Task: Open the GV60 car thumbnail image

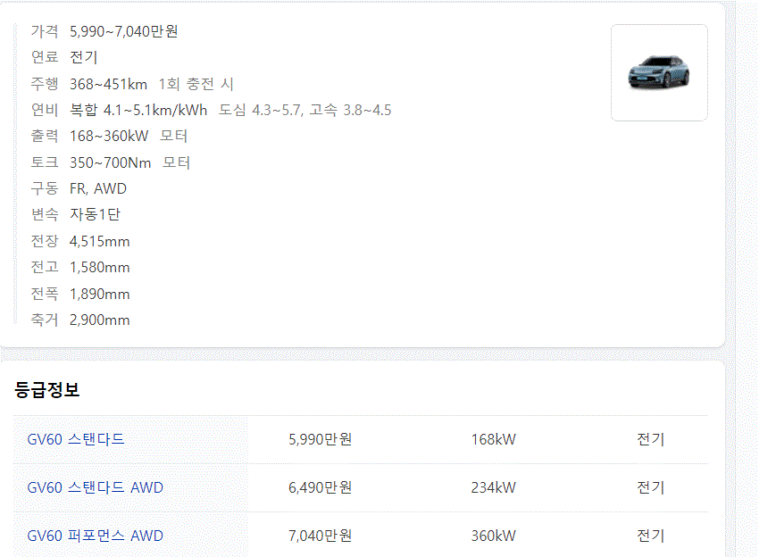Action: [659, 72]
